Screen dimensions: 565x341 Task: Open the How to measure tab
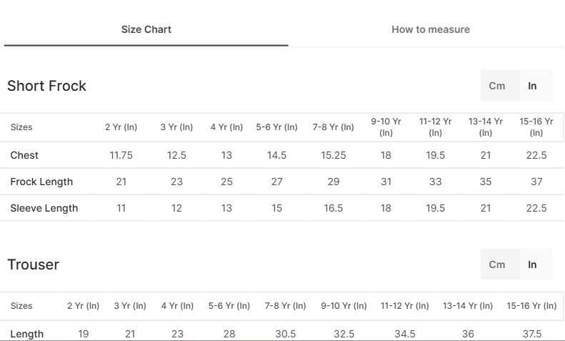pyautogui.click(x=431, y=29)
